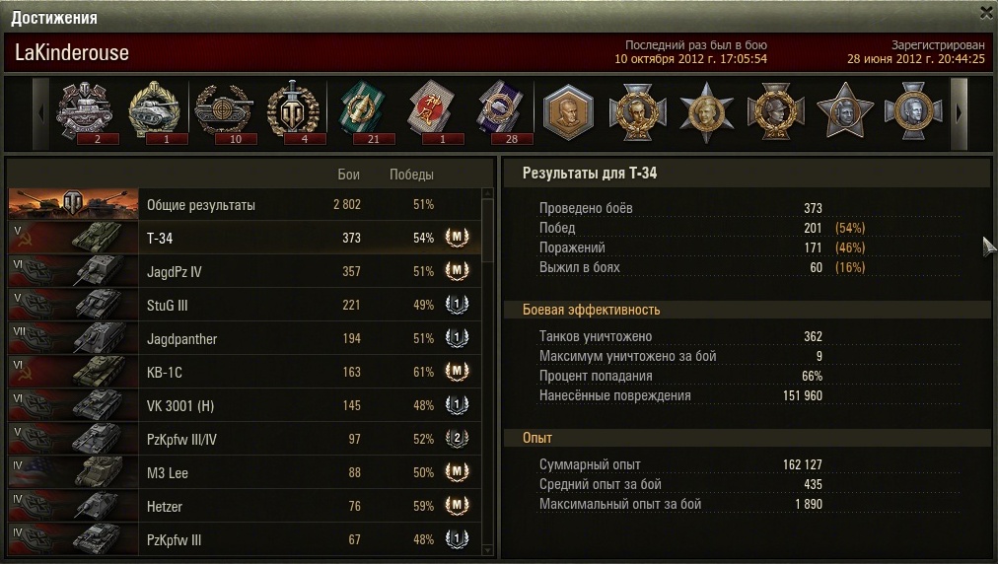Open the sword shield medal with count 4
The width and height of the screenshot is (998, 564).
[293, 111]
